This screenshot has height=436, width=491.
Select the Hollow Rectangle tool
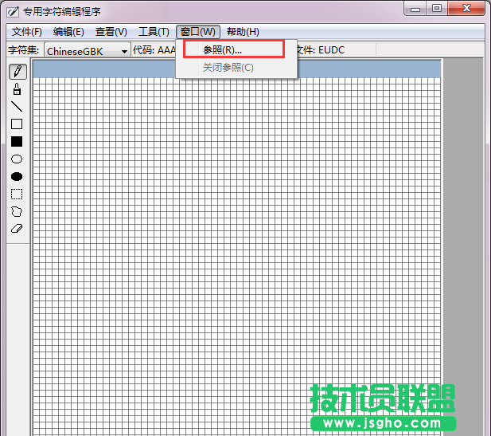pos(17,124)
